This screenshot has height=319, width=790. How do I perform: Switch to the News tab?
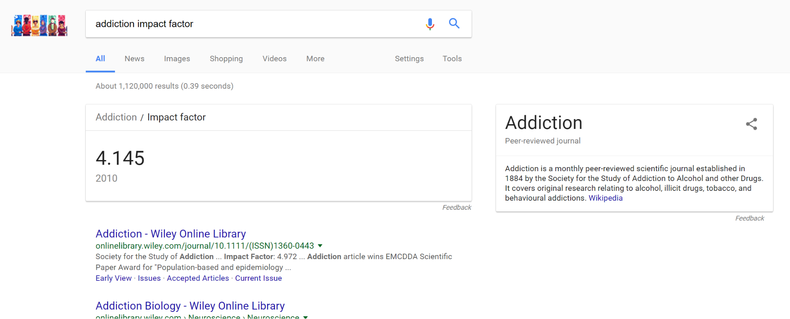tap(134, 59)
